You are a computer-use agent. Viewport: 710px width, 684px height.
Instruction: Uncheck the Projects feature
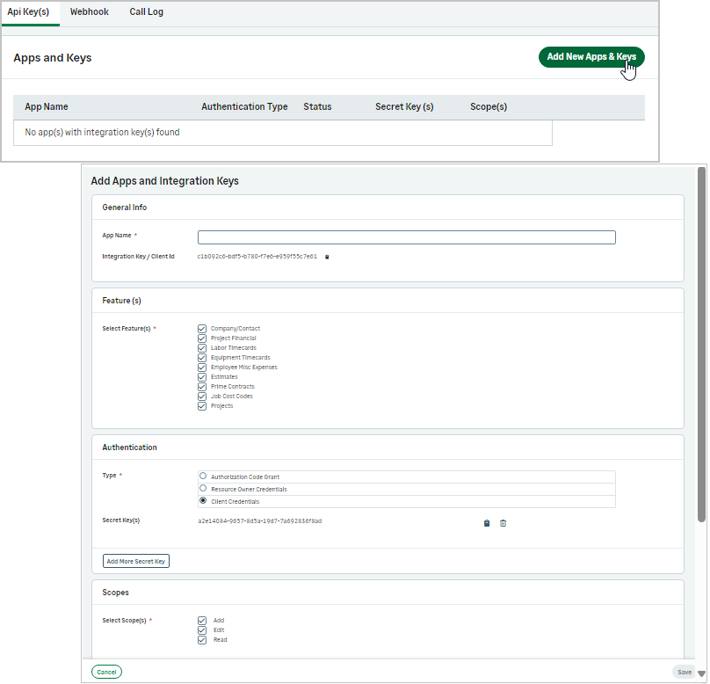click(202, 406)
